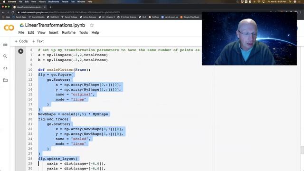Go forward in browser history

(x=8, y=12)
